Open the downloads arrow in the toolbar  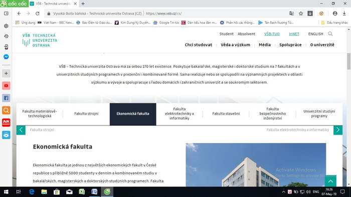[344, 13]
